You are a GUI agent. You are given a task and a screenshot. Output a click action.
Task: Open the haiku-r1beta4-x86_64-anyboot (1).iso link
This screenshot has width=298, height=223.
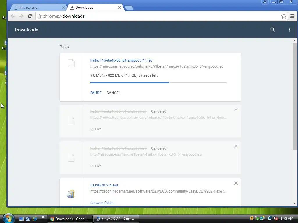[121, 60]
